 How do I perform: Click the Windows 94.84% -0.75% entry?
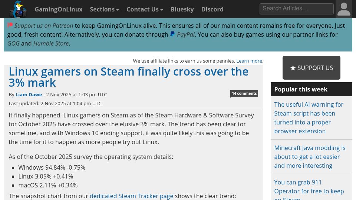[52, 167]
